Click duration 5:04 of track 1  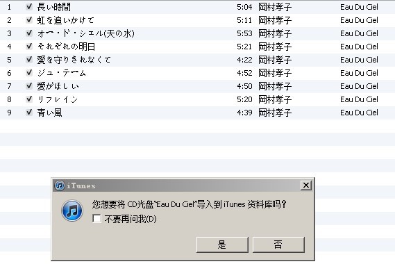[x=244, y=7]
